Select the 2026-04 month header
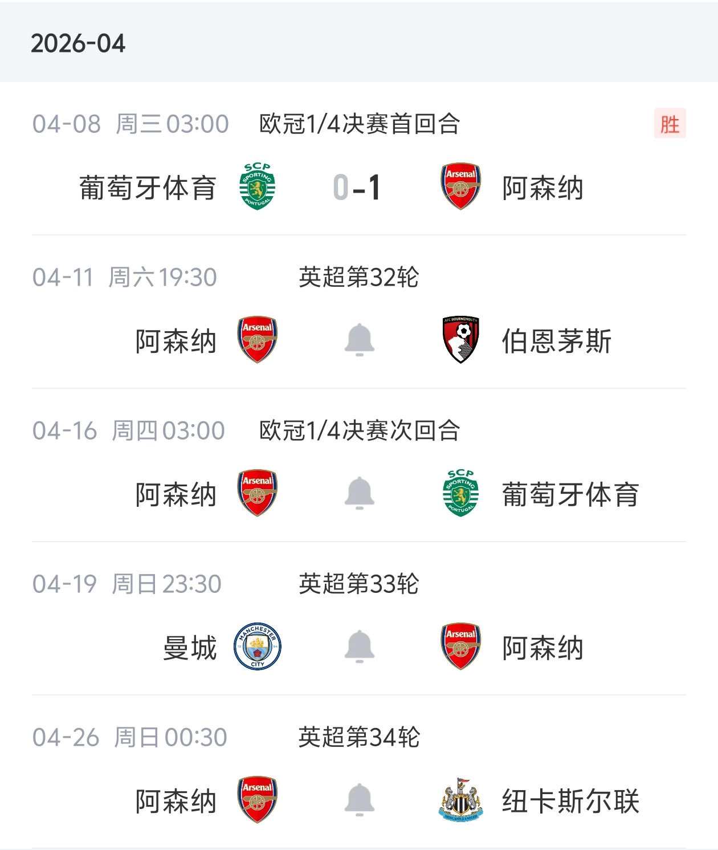 pyautogui.click(x=78, y=44)
